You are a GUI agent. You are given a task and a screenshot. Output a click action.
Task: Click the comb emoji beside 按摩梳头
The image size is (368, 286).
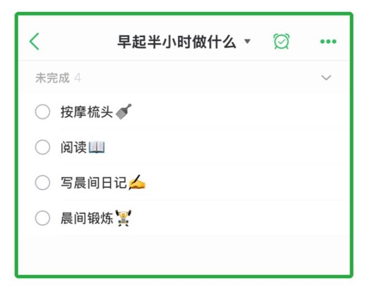[x=124, y=112]
